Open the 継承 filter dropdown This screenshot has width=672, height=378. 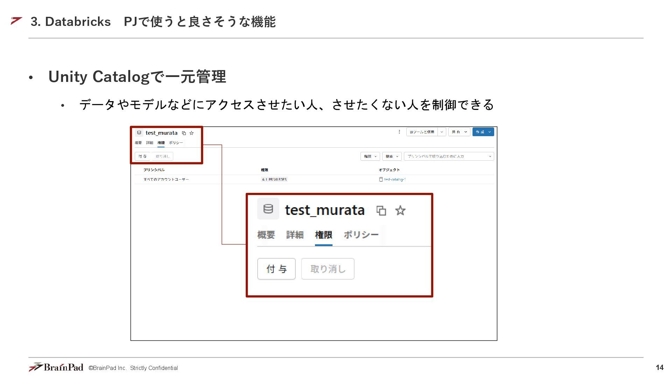pyautogui.click(x=392, y=156)
